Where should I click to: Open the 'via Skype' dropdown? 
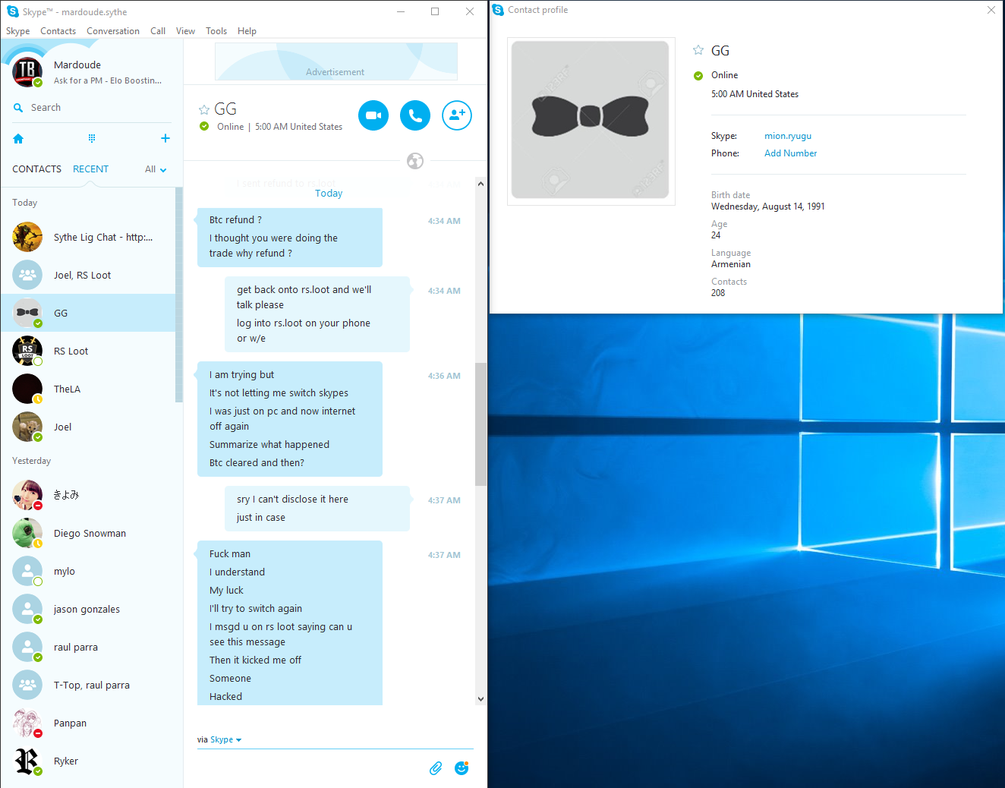(219, 739)
